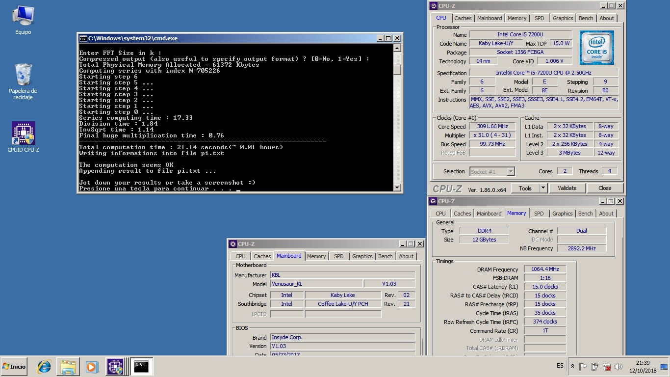Switch to SPD tab in Memory window
This screenshot has width=670, height=377.
(x=539, y=214)
